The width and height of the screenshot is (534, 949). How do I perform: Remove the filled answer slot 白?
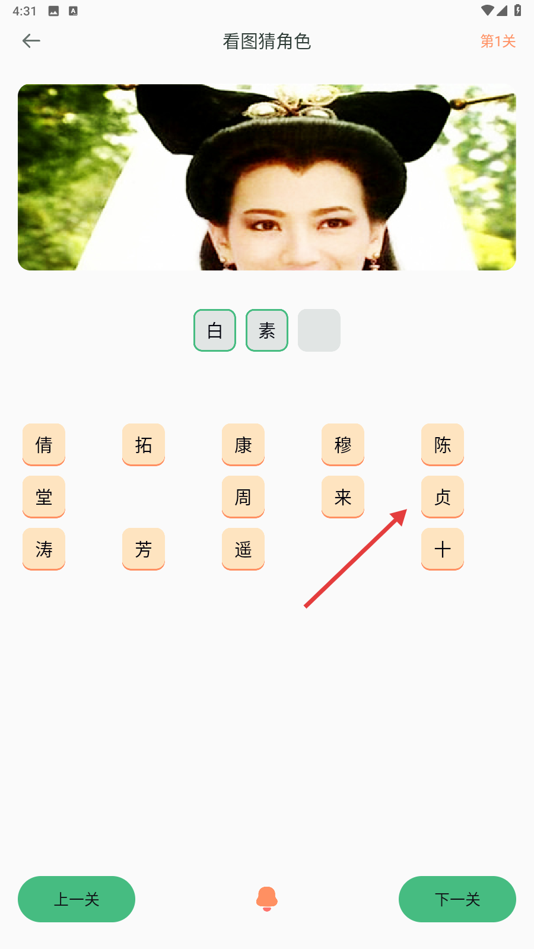[x=215, y=330]
